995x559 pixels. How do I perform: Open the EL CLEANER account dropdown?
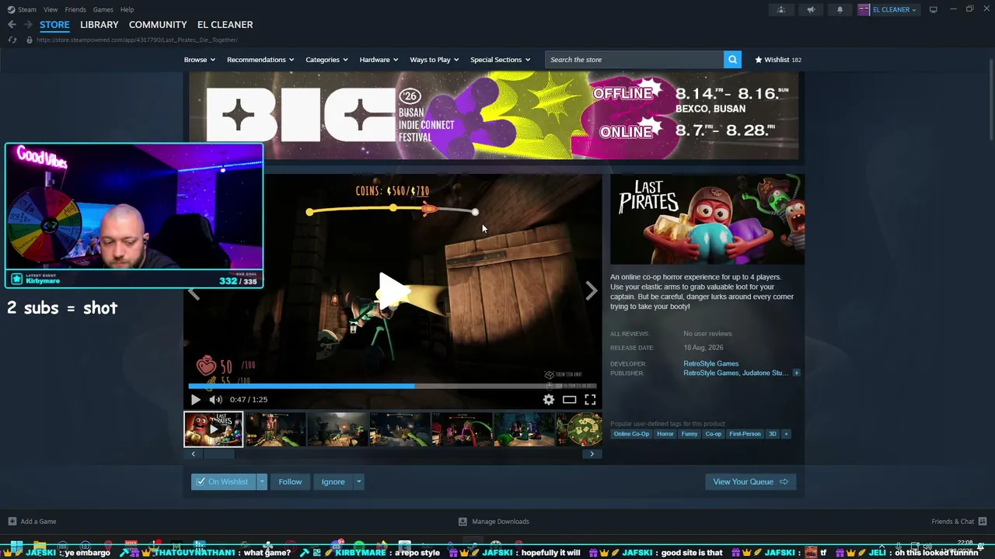pos(889,9)
